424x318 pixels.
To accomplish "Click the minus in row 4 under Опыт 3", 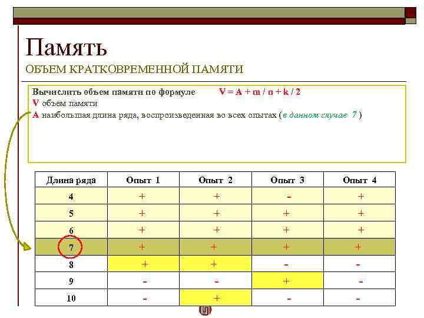I will point(289,197).
